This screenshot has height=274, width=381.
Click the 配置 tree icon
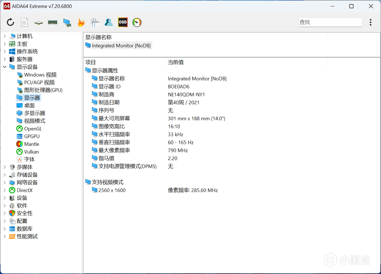12,221
